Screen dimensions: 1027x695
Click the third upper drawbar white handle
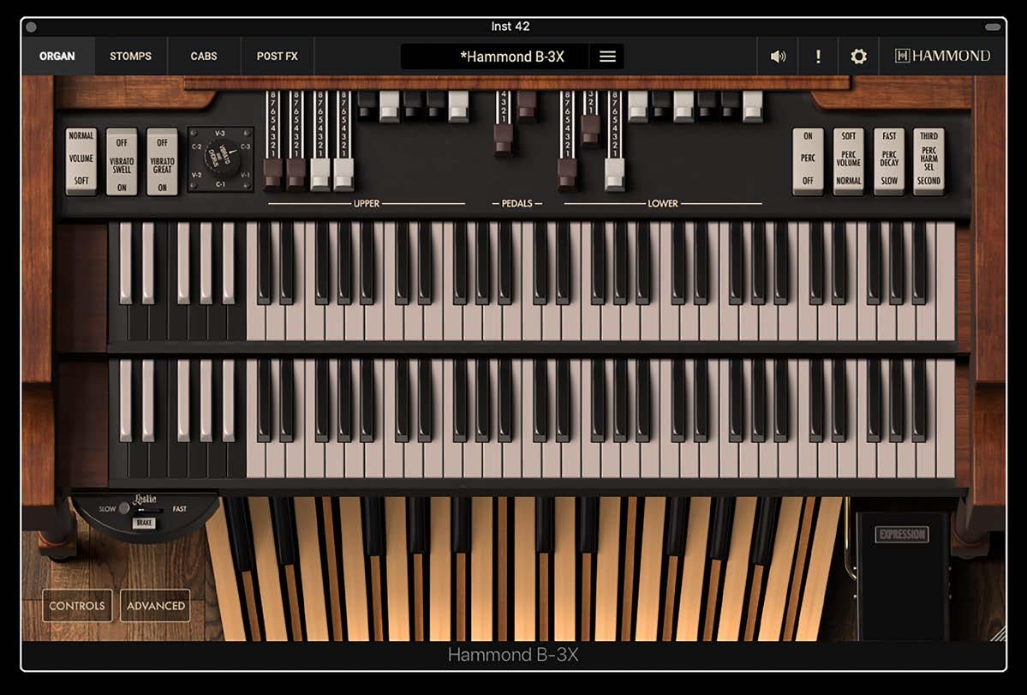pos(319,174)
